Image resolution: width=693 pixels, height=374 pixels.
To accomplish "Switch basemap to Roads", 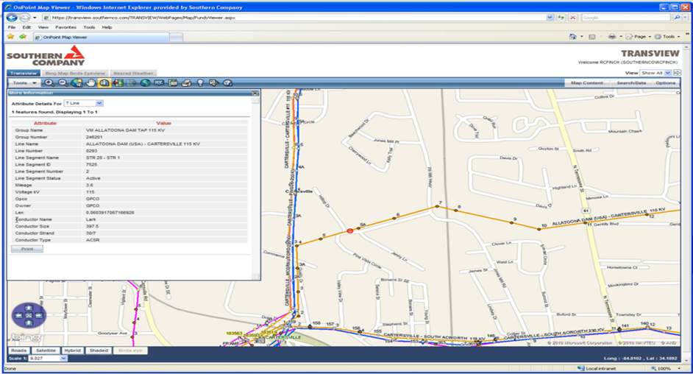I will (x=18, y=350).
